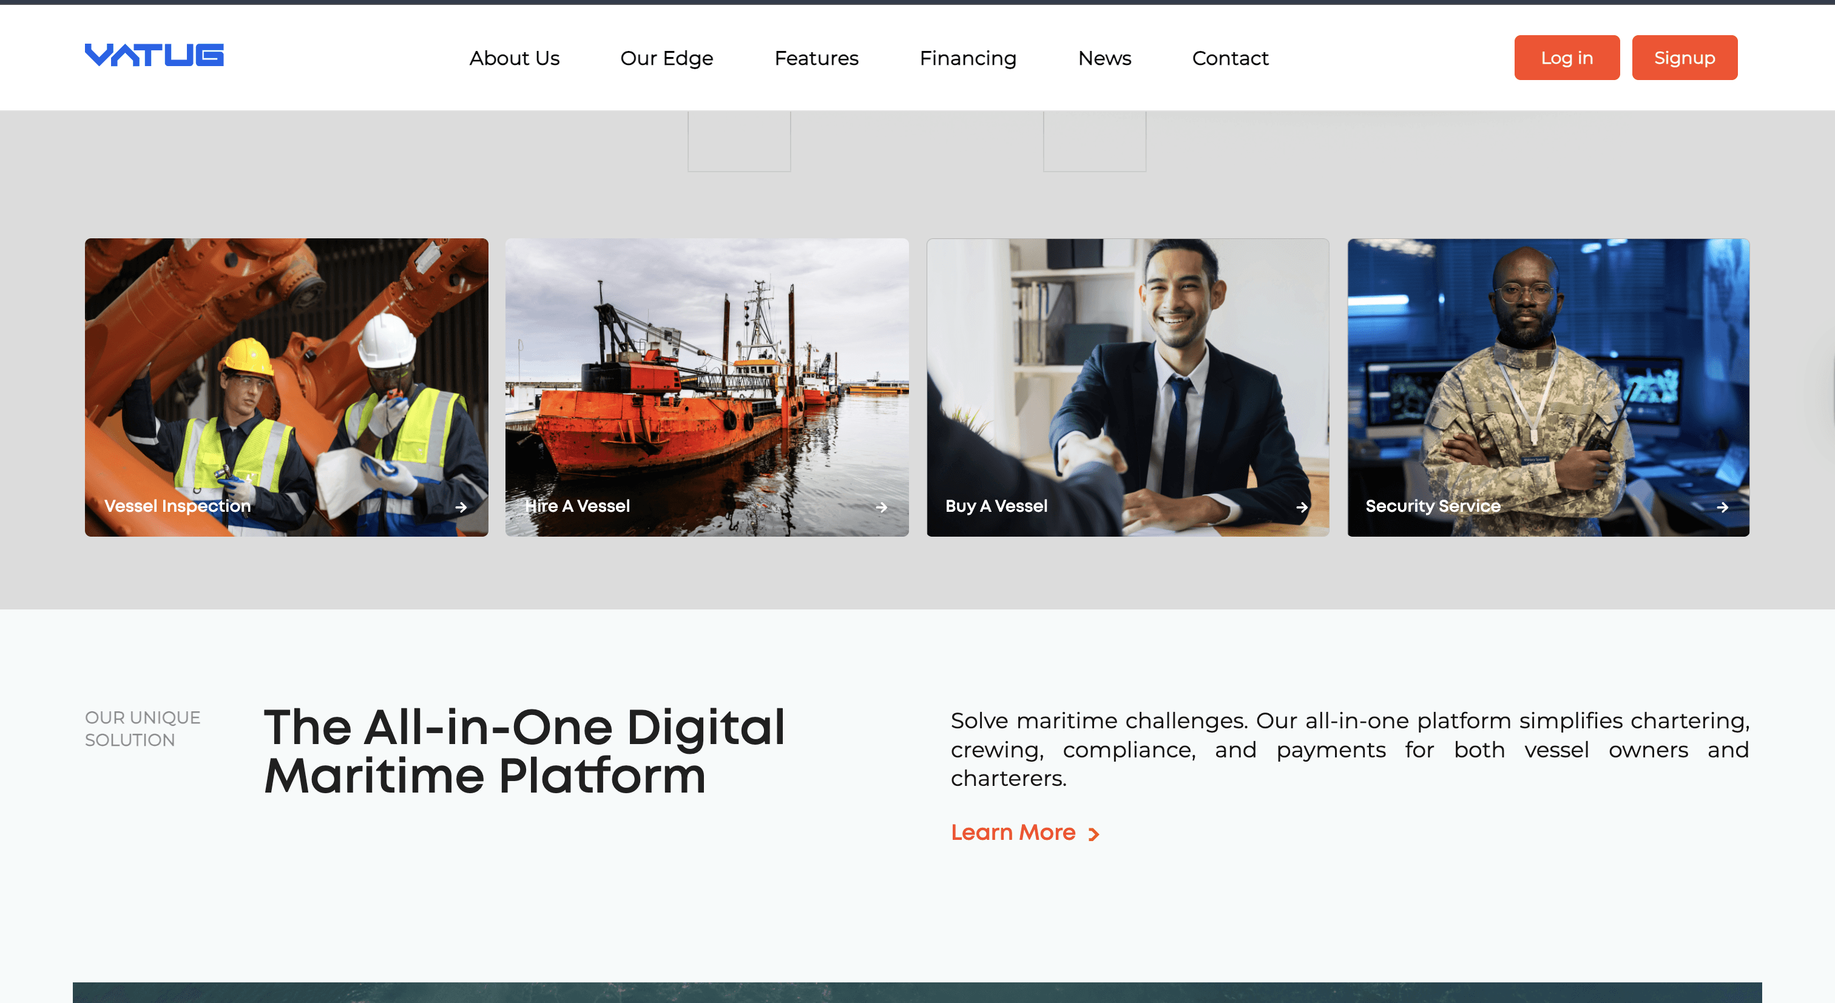The image size is (1835, 1003).
Task: Click arrow icon on Vessel Inspection card
Action: 461,507
